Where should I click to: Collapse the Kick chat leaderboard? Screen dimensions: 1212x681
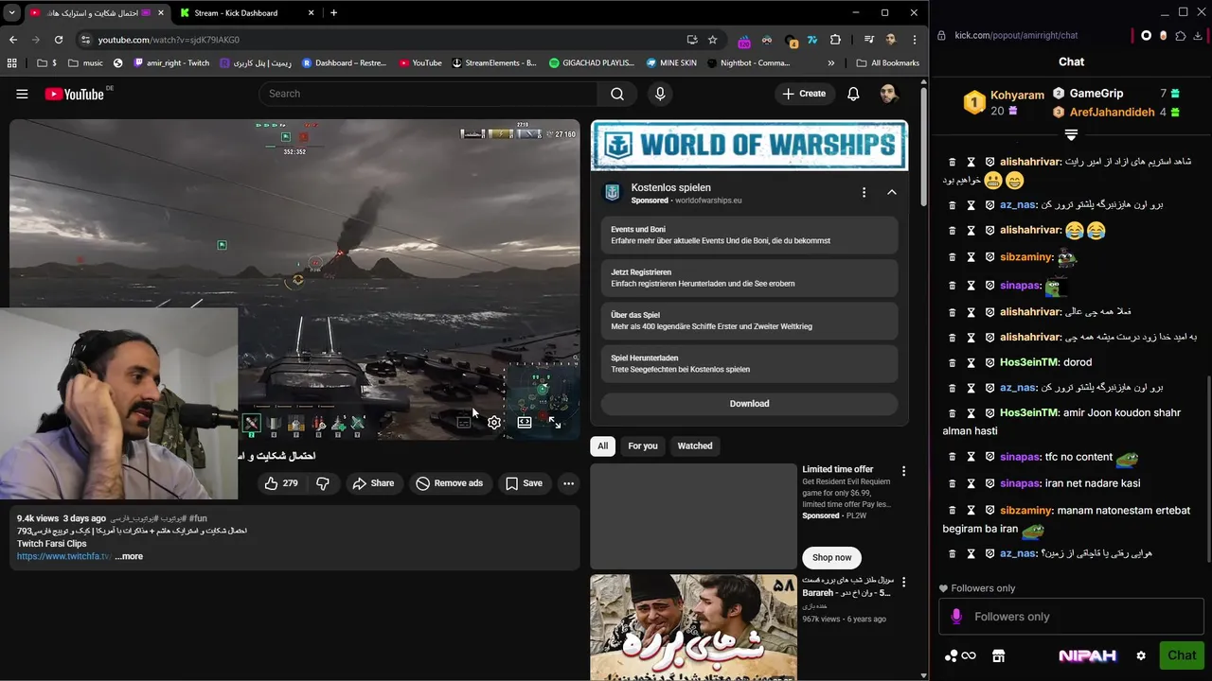pyautogui.click(x=1071, y=135)
